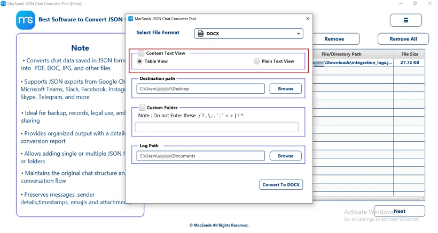Image resolution: width=438 pixels, height=233 pixels.
Task: Click the dialog title bar app icon
Action: coord(130,19)
